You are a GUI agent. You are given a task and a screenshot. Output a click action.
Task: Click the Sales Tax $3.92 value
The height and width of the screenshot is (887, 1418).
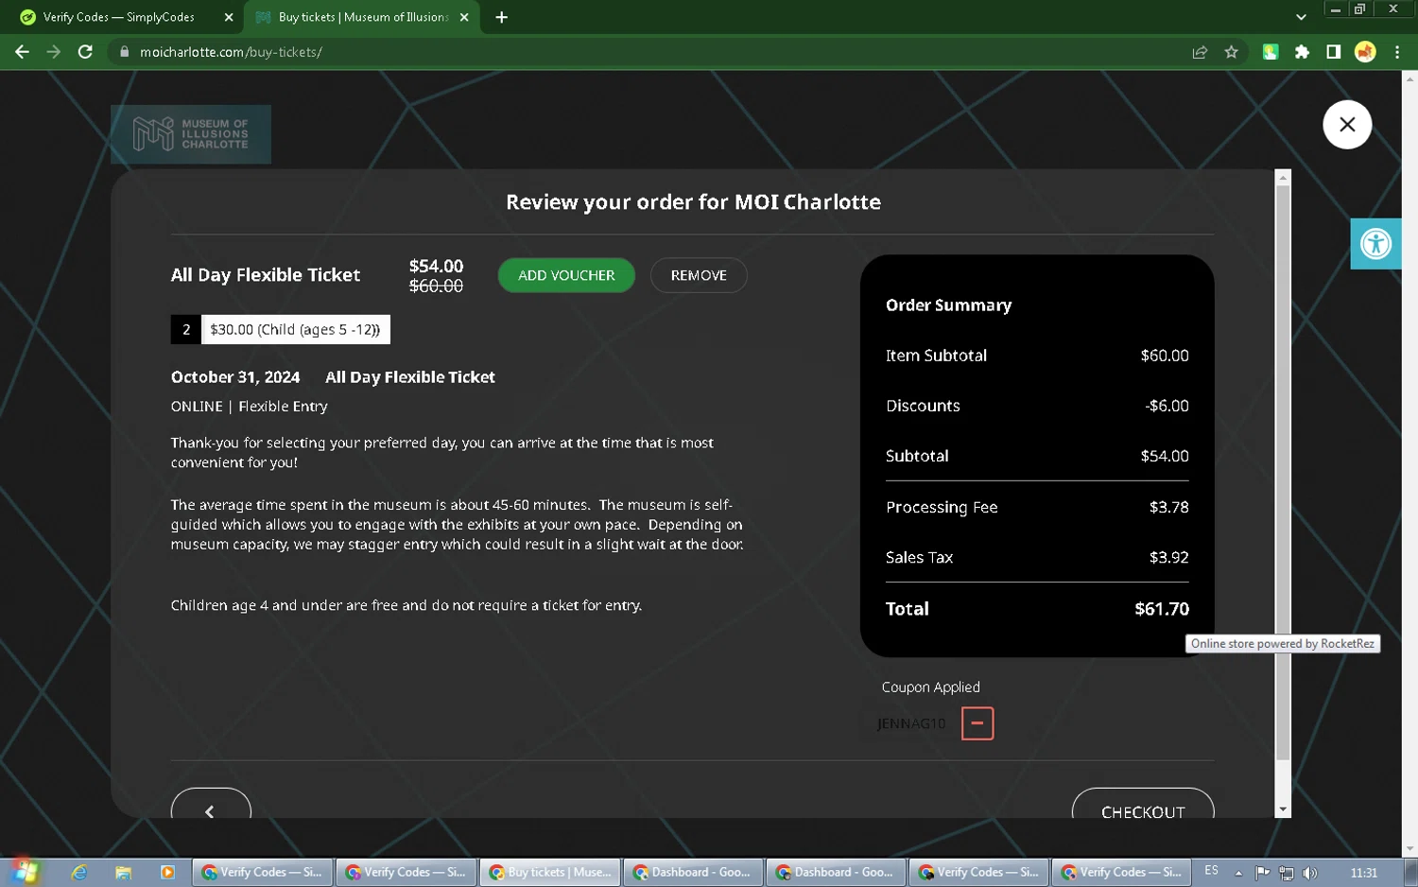[1168, 557]
